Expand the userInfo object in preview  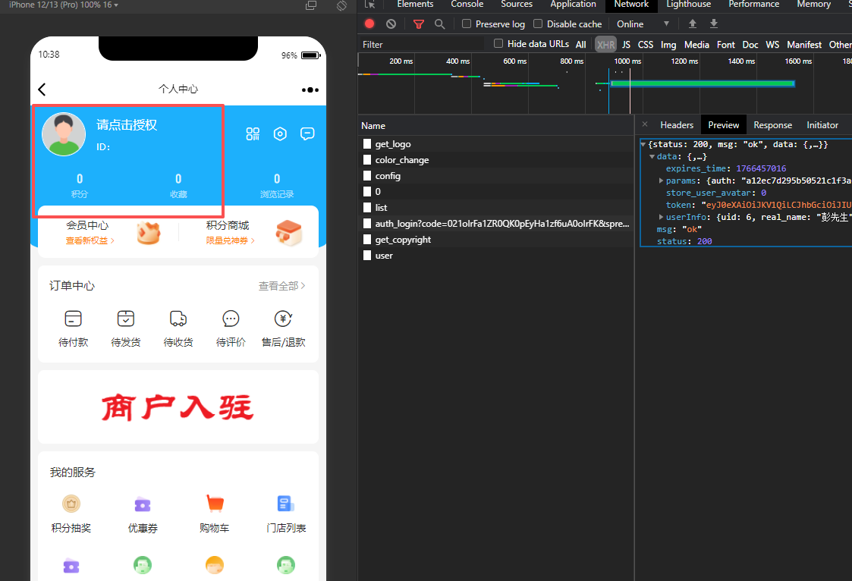click(662, 217)
